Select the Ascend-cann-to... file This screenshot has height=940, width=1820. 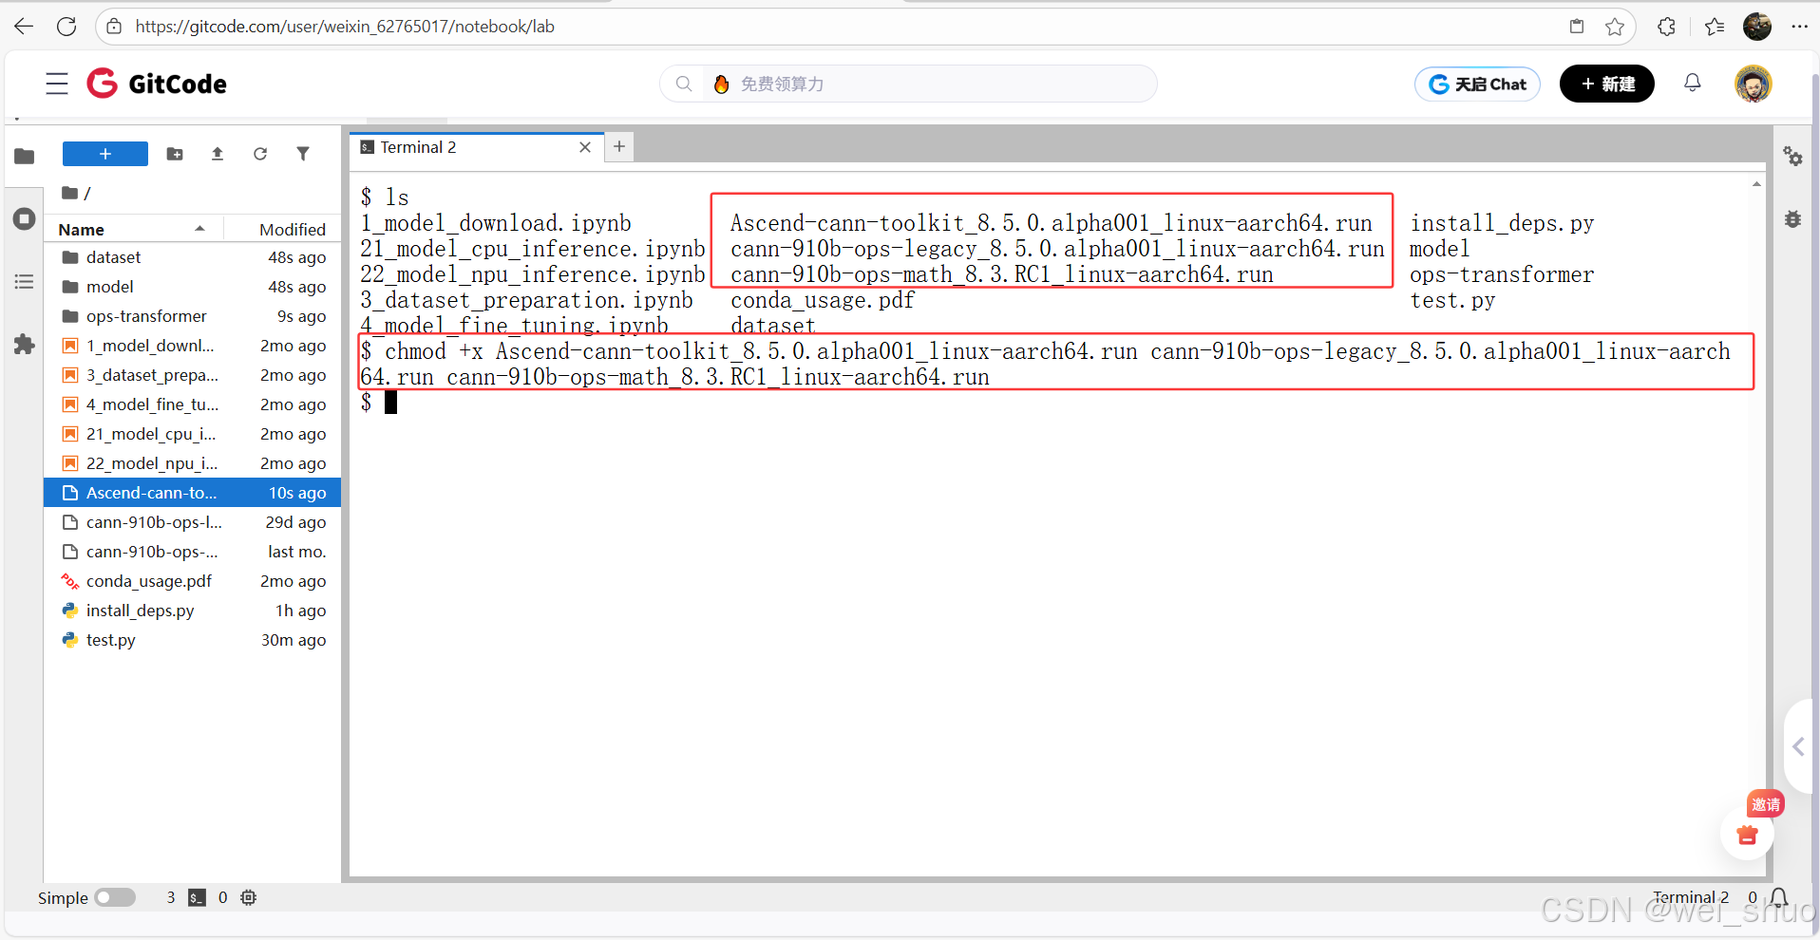click(193, 493)
